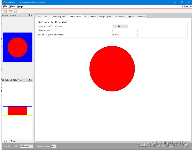Go to the Drill Offset tab
Screen dimensions: 192x150
90,16
